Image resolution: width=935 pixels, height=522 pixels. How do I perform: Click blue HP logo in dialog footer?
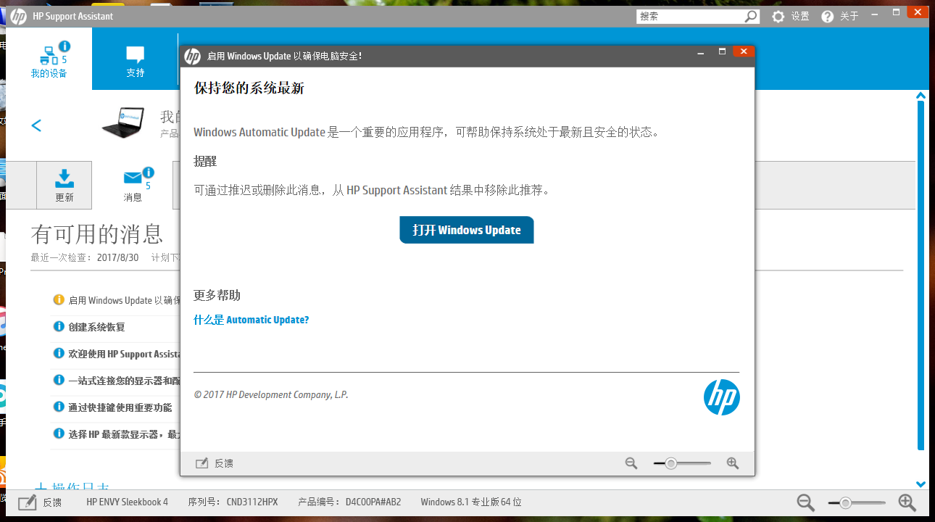[x=721, y=397]
